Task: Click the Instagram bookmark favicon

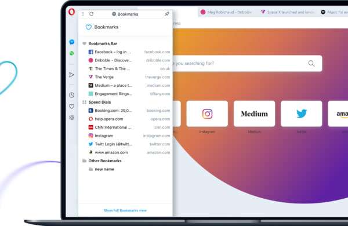Action: pos(91,136)
